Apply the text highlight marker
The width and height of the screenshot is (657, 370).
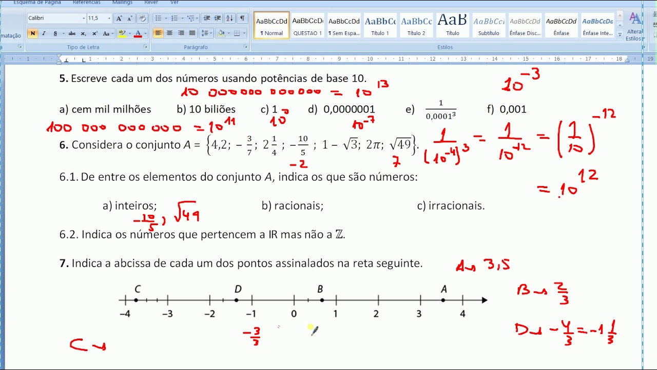[x=122, y=33]
